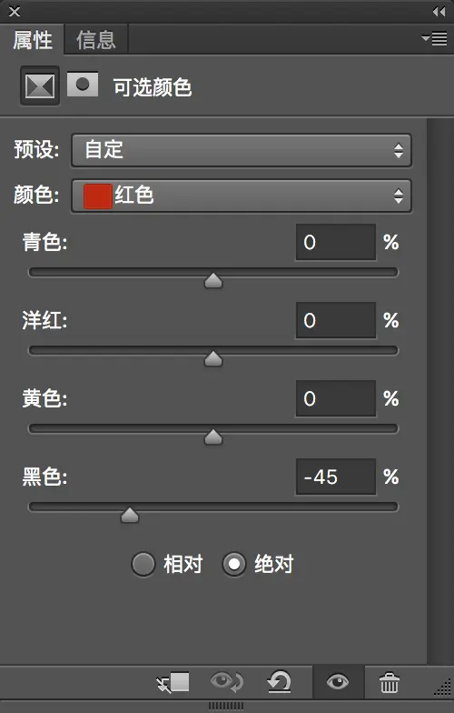Delete adjustment layer trash icon
Image resolution: width=454 pixels, height=713 pixels.
[389, 682]
